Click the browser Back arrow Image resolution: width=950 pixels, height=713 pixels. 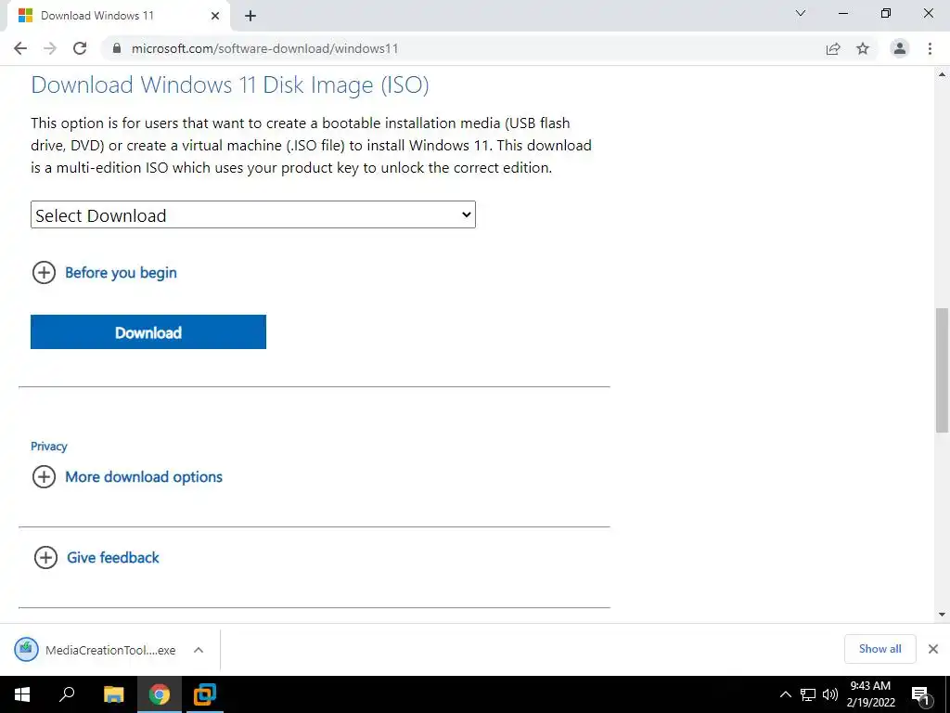coord(20,48)
